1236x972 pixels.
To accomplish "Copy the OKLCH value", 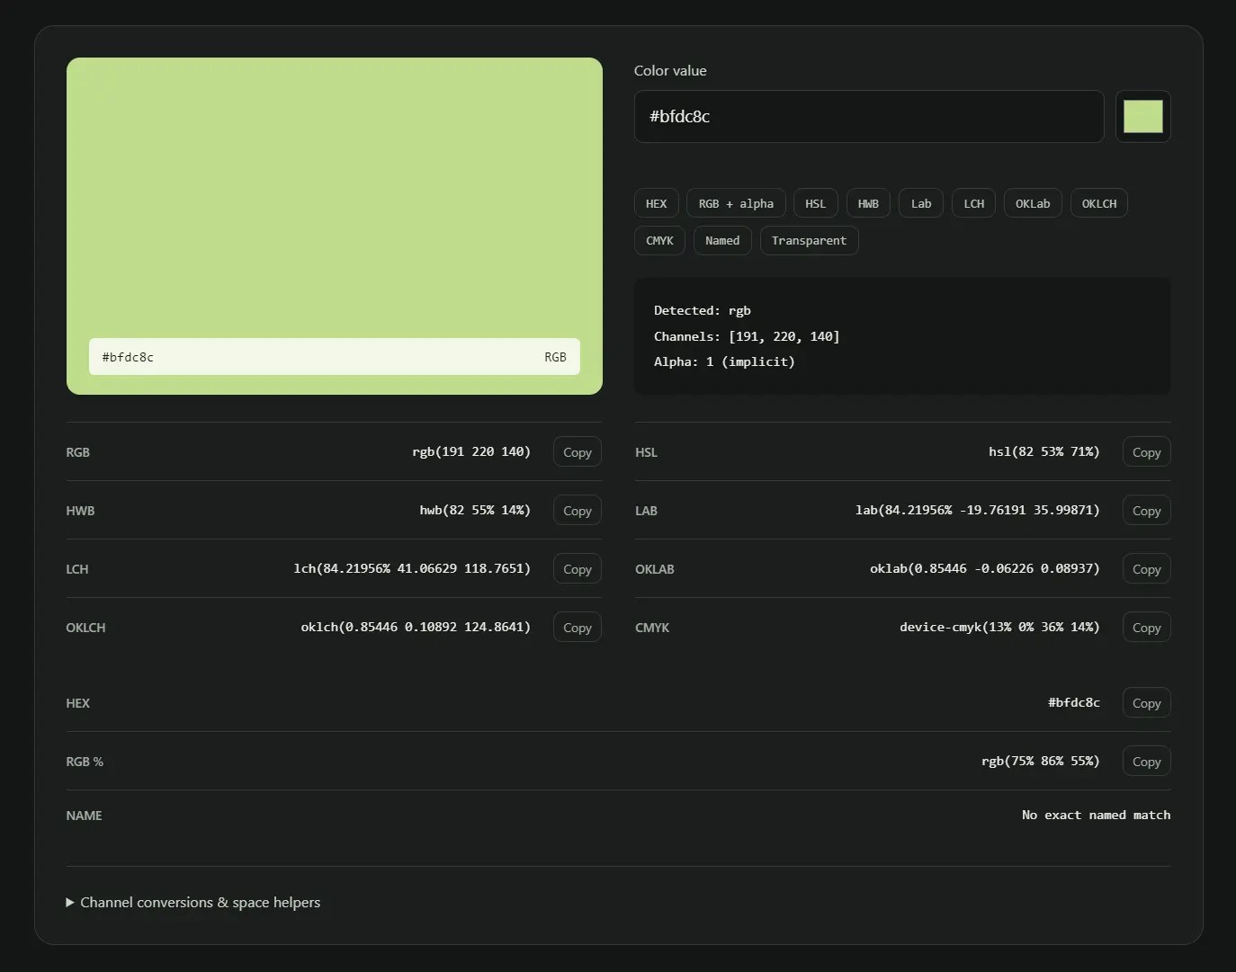I will 578,628.
